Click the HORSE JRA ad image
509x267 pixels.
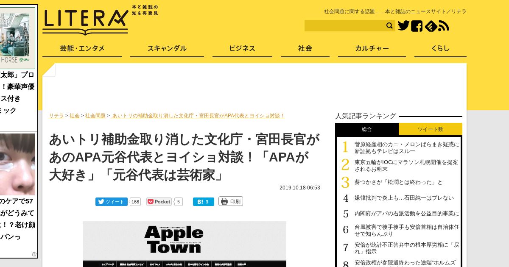[17, 38]
